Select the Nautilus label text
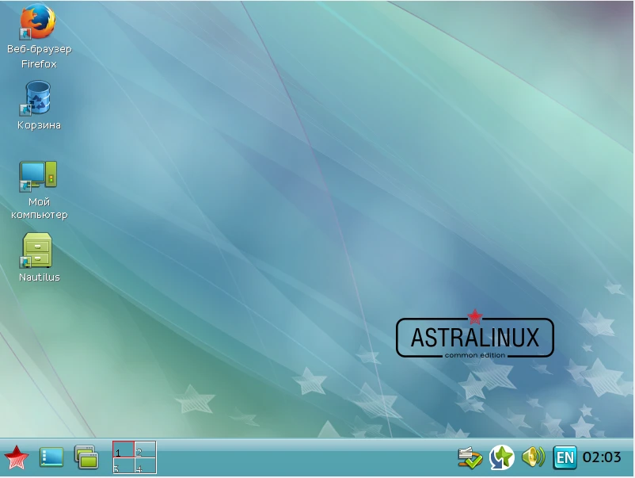Screen dimensions: 635x478 (40, 277)
